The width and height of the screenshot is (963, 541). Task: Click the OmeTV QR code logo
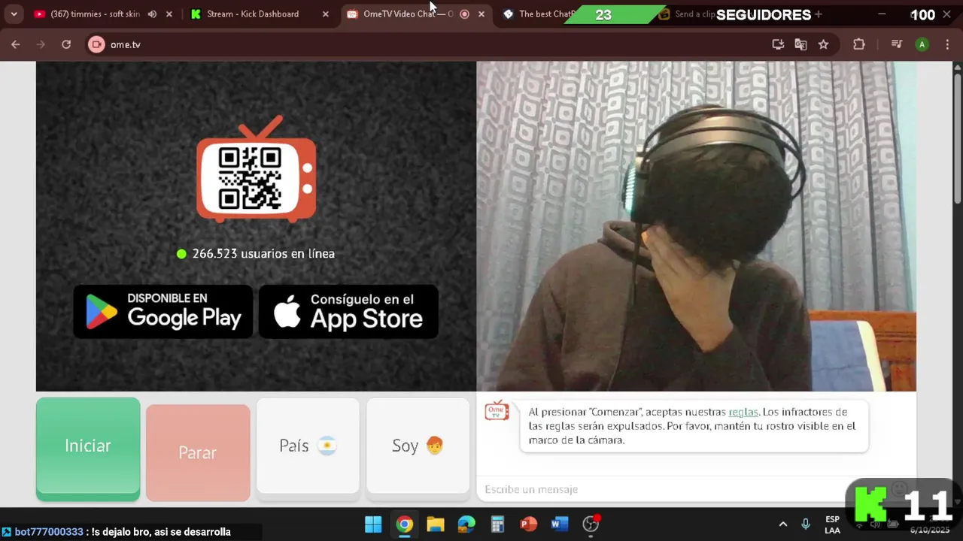point(256,170)
